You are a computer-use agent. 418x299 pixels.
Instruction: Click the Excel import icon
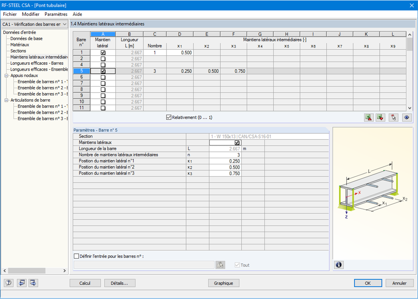[x=380, y=117]
